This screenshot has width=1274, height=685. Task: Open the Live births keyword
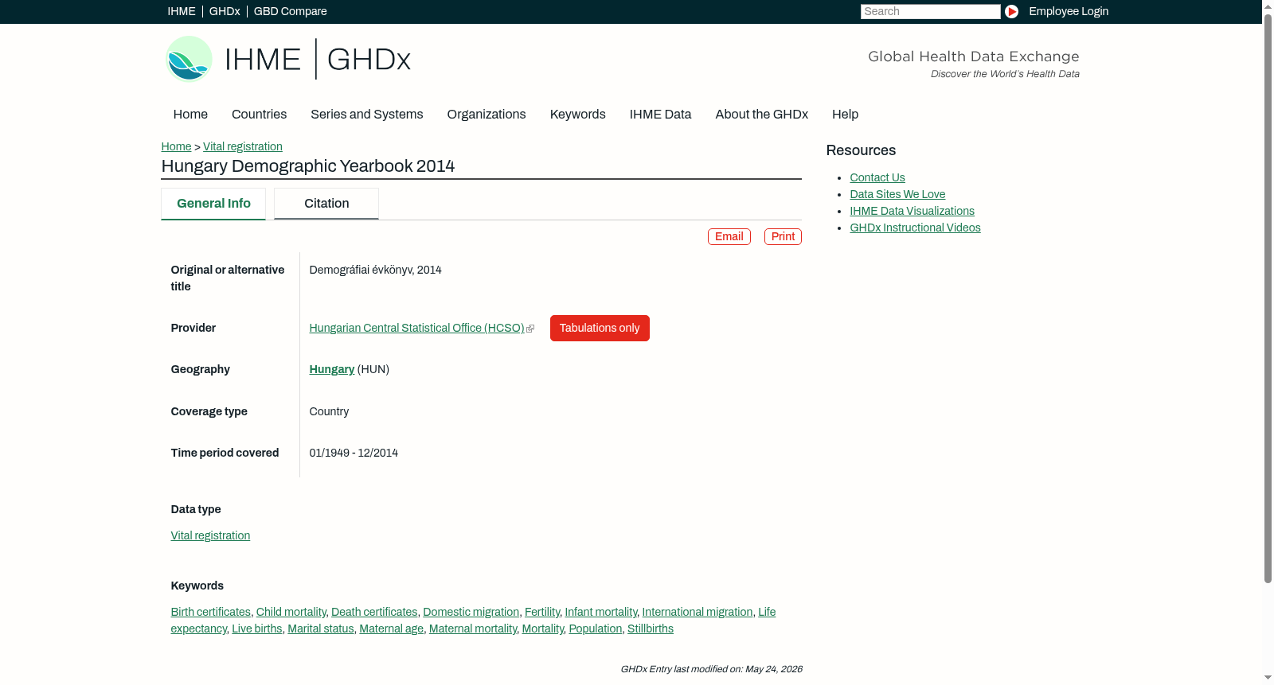[x=257, y=629]
